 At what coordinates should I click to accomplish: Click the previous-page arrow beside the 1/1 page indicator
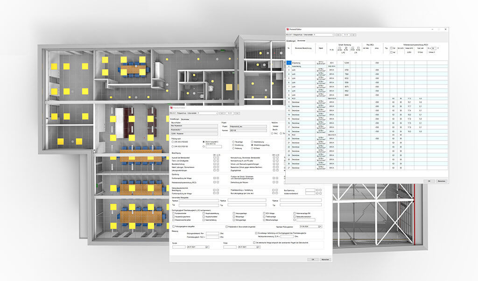click(x=223, y=113)
